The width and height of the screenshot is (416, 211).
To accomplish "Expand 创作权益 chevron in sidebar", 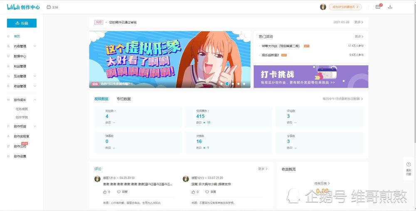I will (35, 126).
